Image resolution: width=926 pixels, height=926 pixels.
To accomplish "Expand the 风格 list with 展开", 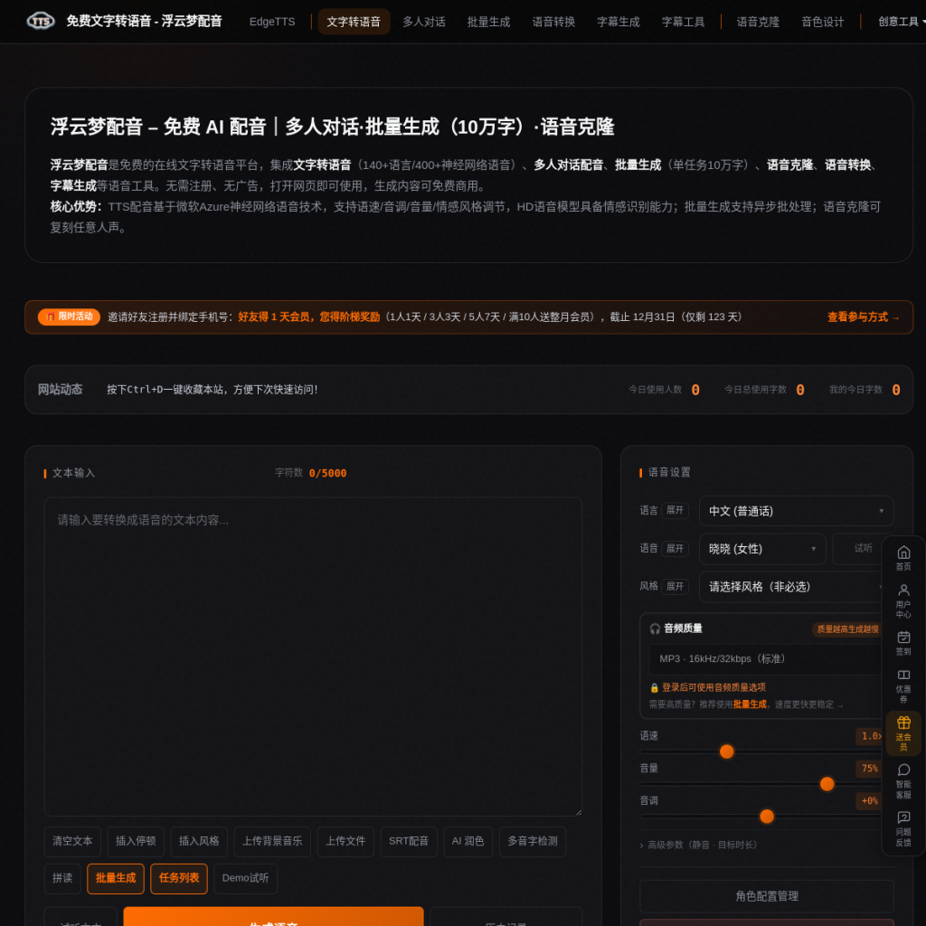I will click(675, 586).
